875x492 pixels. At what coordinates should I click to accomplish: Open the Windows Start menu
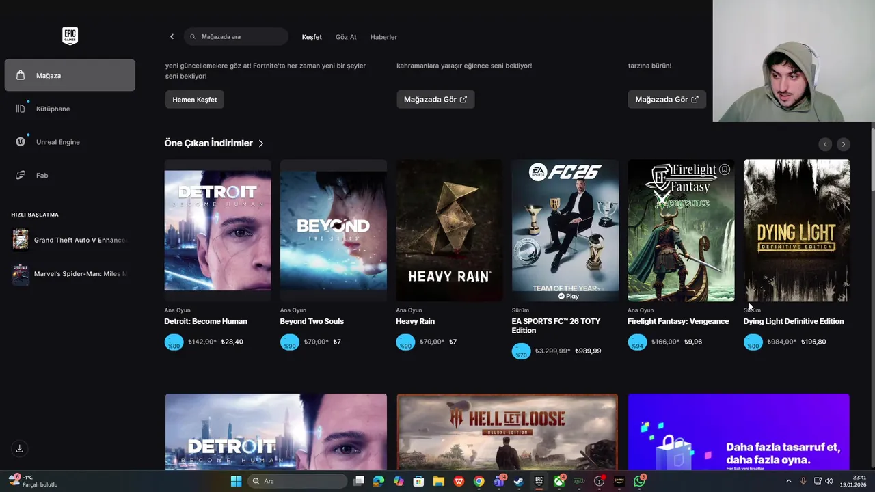pos(236,481)
